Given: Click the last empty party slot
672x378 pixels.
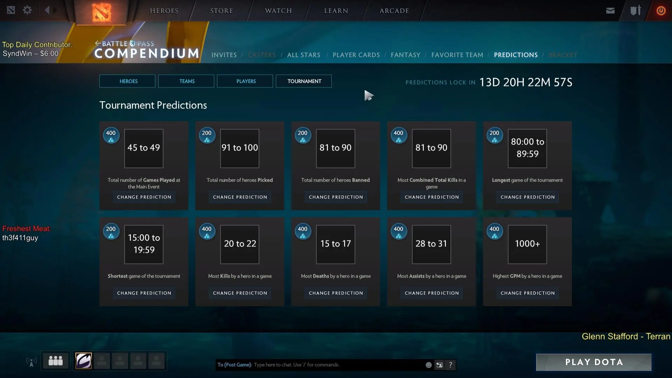Looking at the screenshot, I should 156,361.
